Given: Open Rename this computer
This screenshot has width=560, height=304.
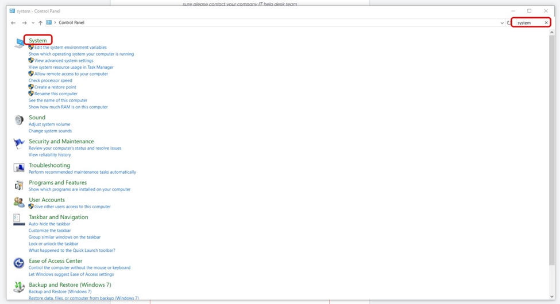Looking at the screenshot, I should [x=56, y=94].
